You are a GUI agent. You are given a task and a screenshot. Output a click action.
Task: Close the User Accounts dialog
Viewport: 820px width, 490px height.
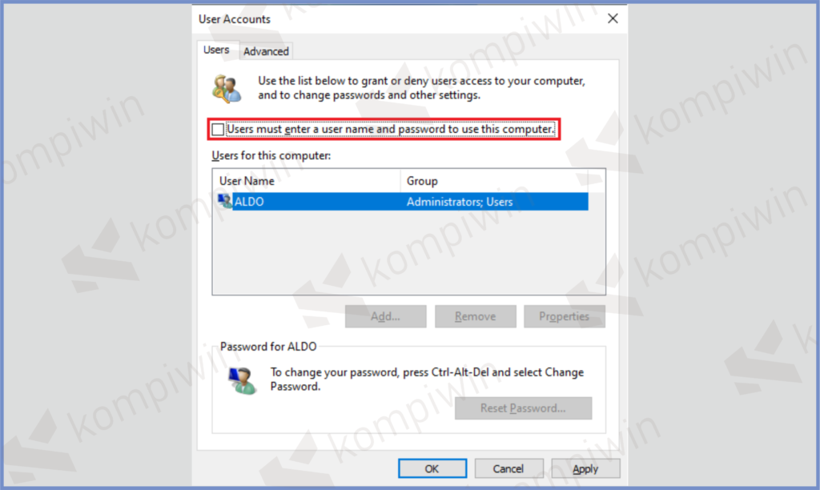(x=613, y=19)
